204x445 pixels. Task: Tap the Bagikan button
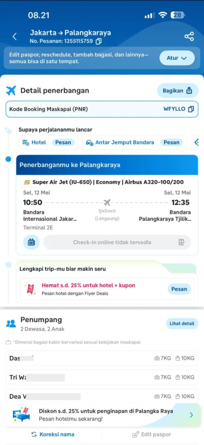click(178, 91)
